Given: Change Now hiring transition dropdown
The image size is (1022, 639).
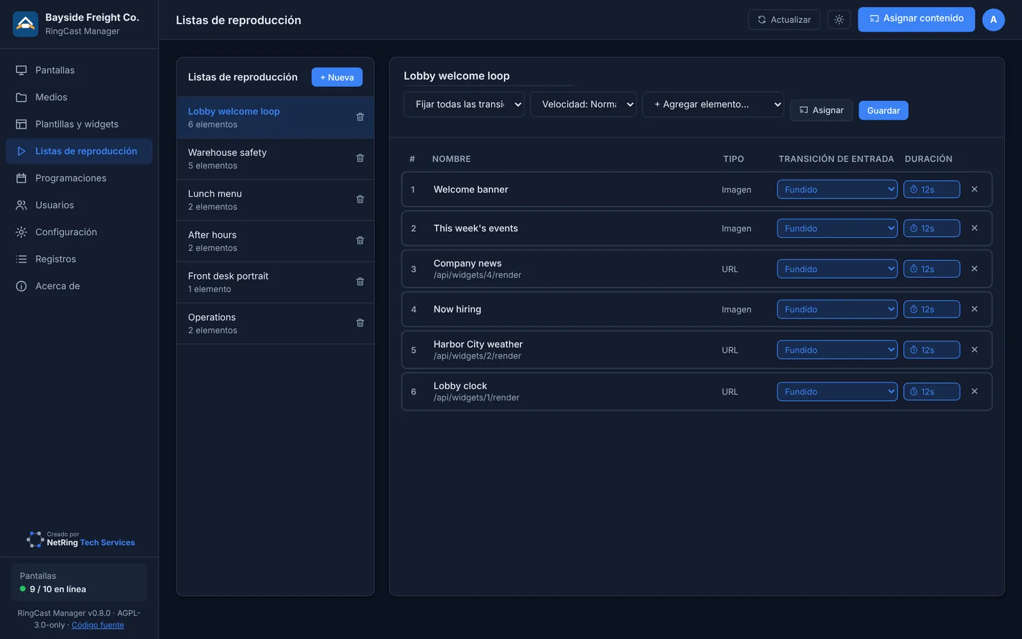Looking at the screenshot, I should click(x=837, y=309).
